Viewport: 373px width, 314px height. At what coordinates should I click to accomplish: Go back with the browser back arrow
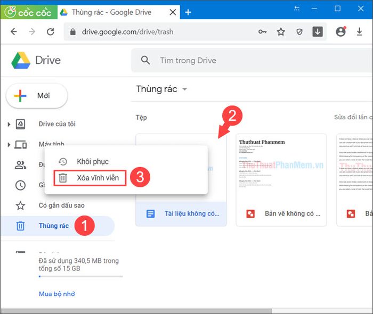14,31
